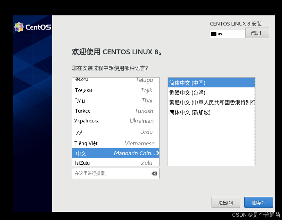Click the language search input field
Viewport: 282px width, 220px height.
click(x=116, y=174)
